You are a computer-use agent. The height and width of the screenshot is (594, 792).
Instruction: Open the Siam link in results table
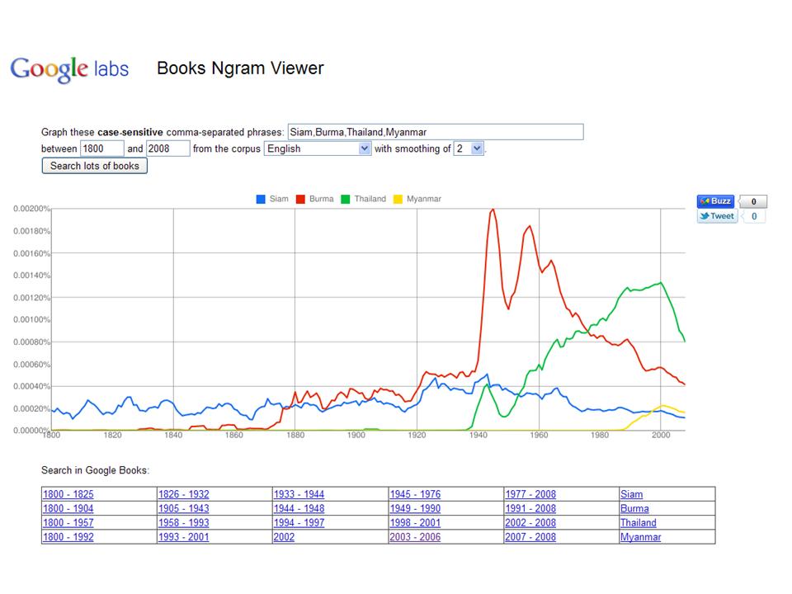tap(631, 495)
